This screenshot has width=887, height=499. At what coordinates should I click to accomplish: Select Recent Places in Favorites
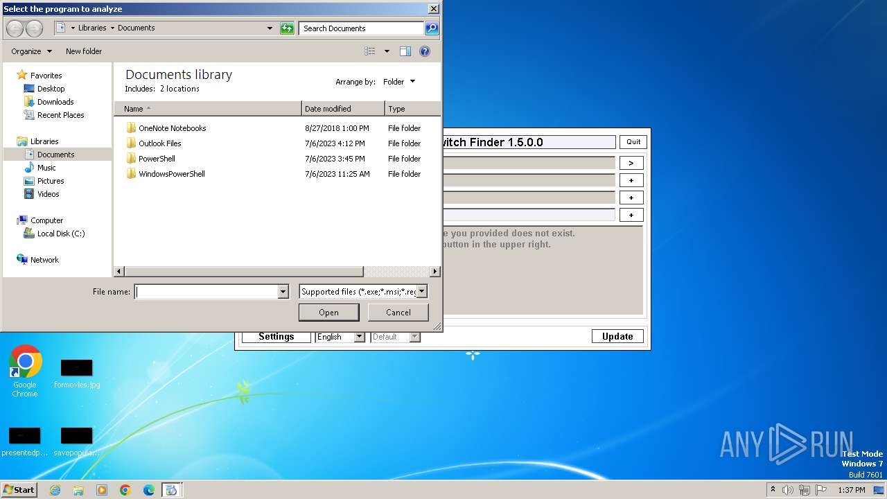click(60, 115)
